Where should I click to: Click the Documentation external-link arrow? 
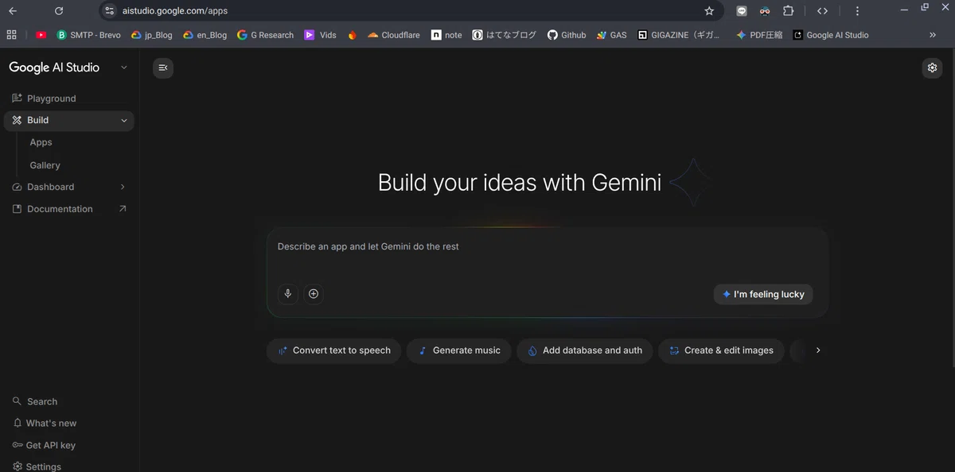pos(123,209)
